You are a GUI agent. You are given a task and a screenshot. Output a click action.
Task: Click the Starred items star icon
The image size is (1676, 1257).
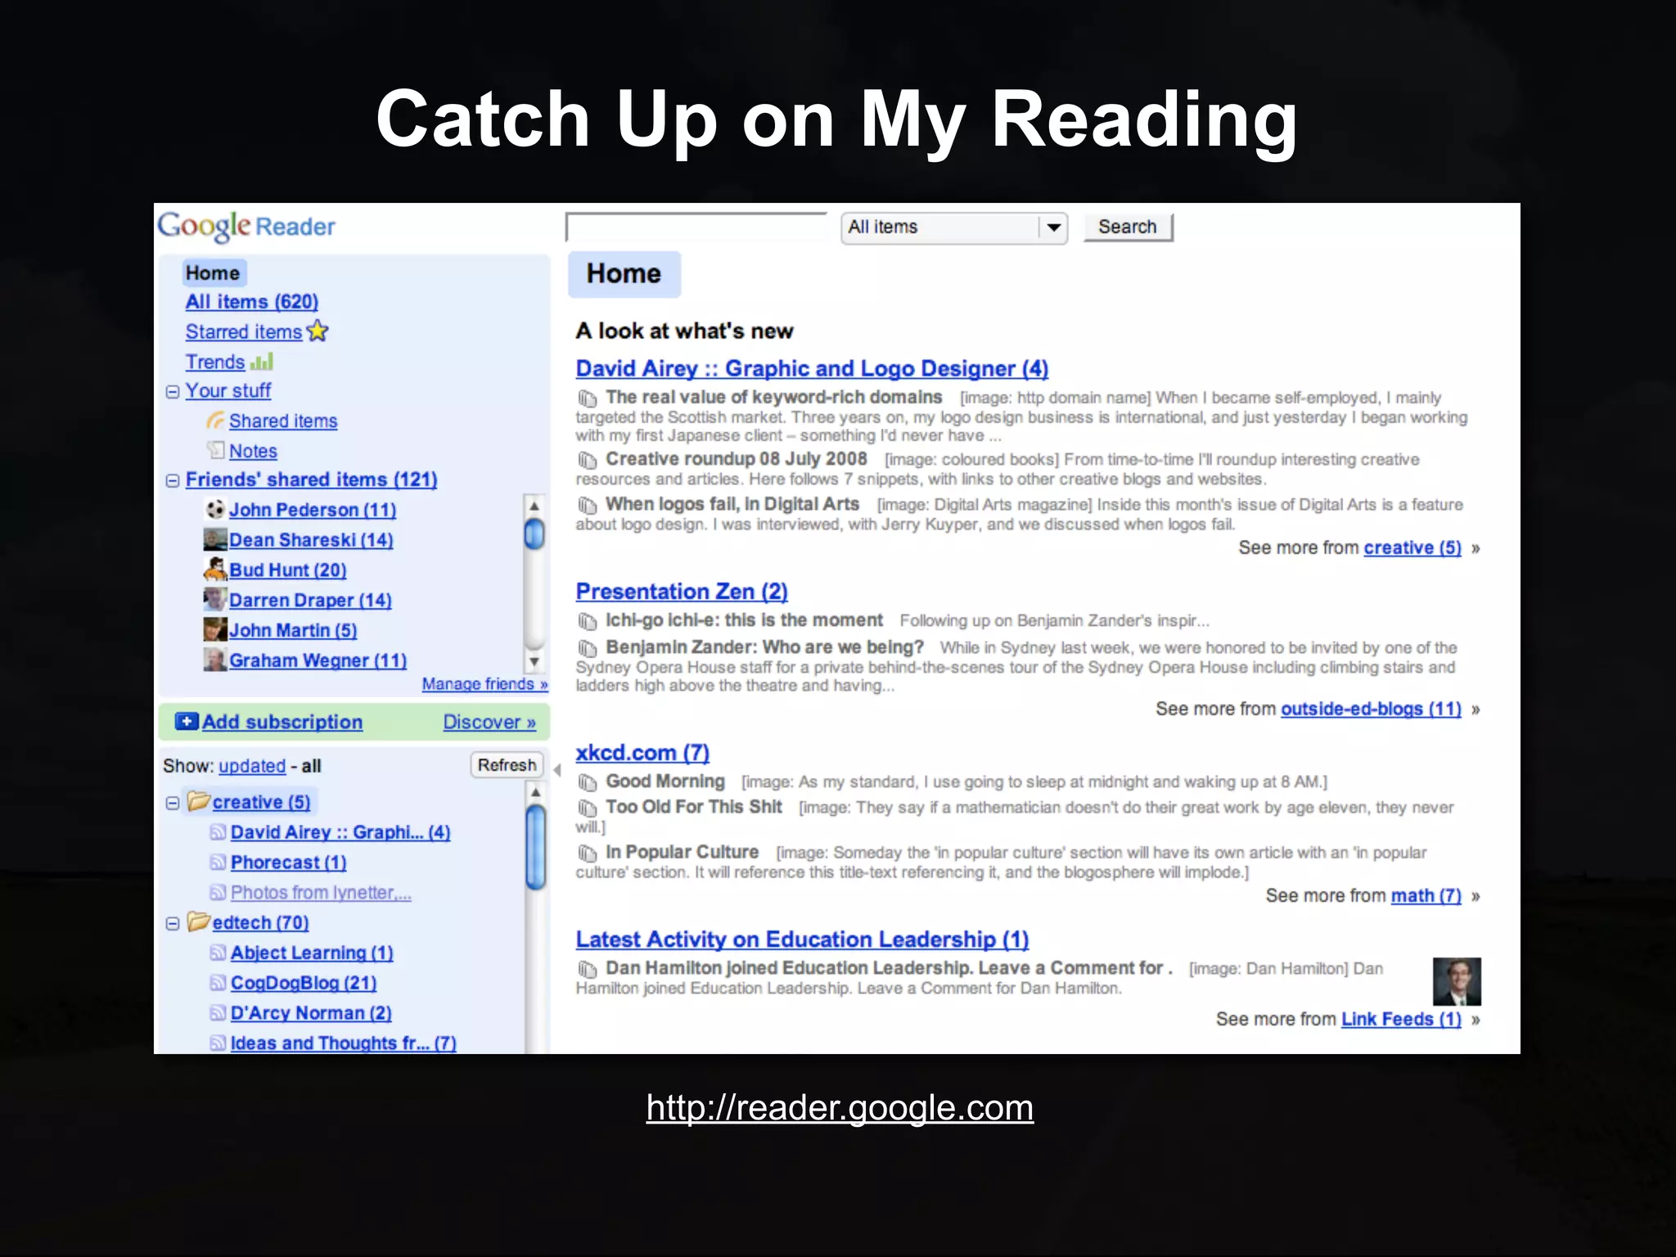(x=318, y=331)
